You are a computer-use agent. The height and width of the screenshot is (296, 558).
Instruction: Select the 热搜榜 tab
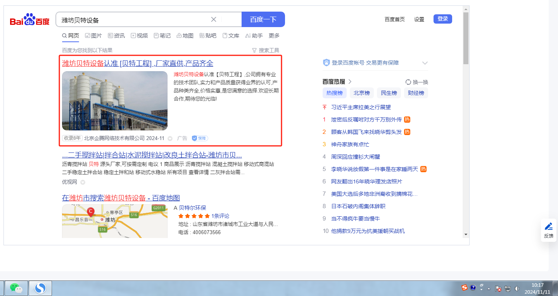(x=335, y=93)
